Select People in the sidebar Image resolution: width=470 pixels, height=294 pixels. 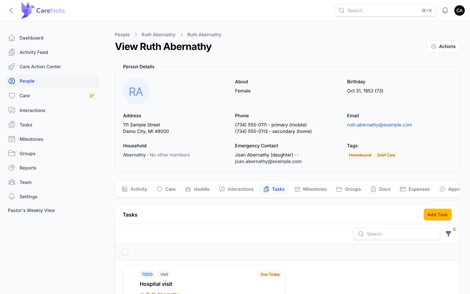pos(52,81)
